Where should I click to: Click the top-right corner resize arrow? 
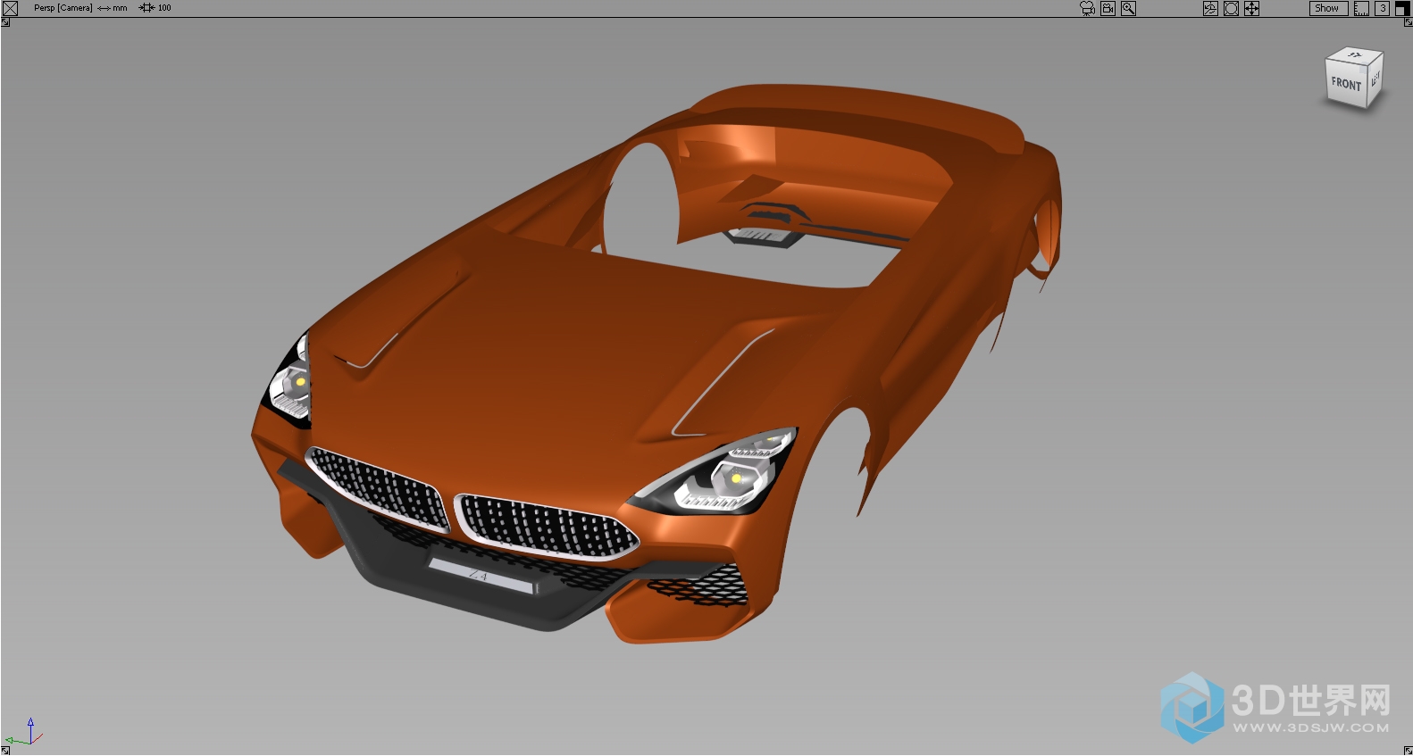1408,22
